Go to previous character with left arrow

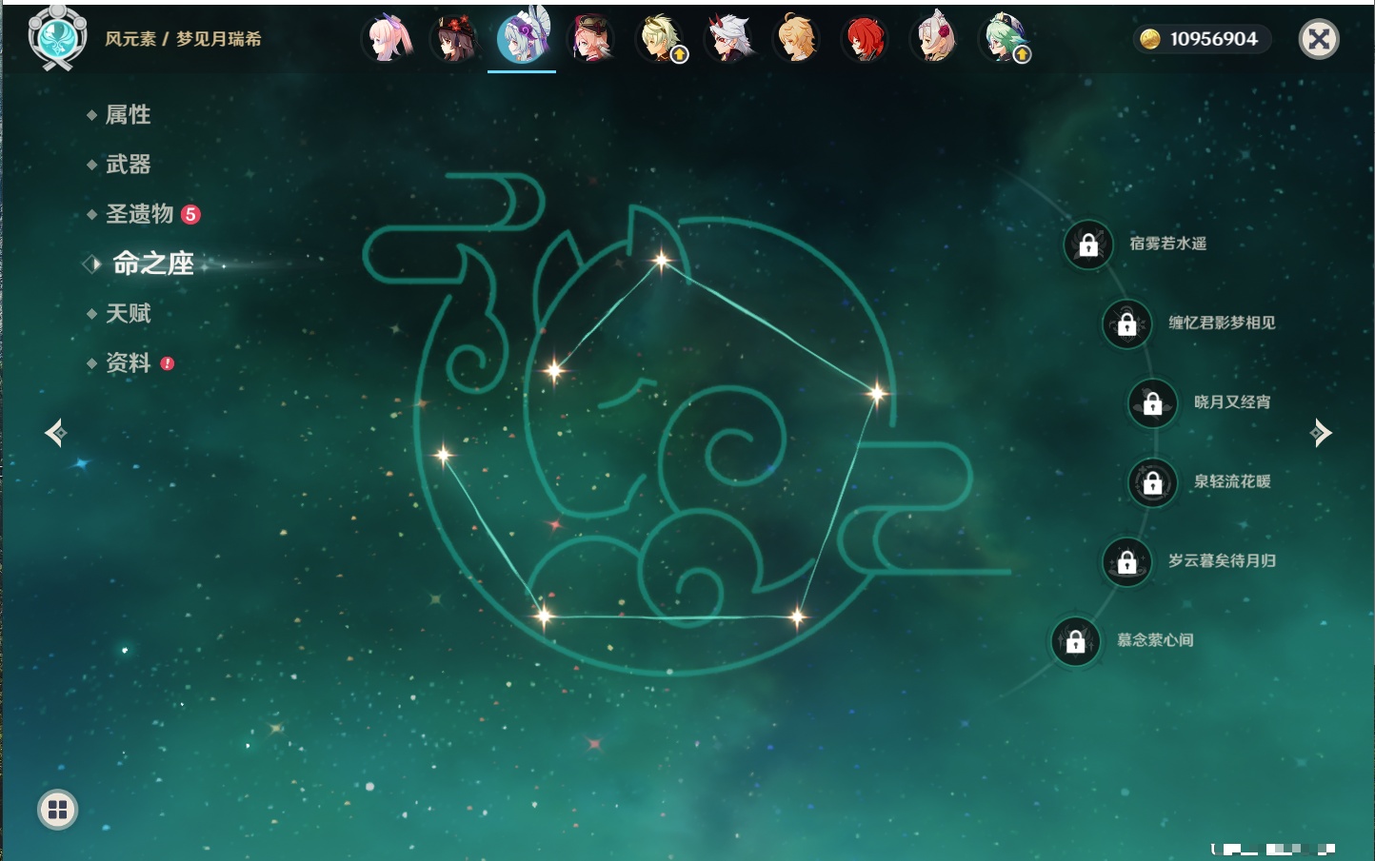coord(55,433)
